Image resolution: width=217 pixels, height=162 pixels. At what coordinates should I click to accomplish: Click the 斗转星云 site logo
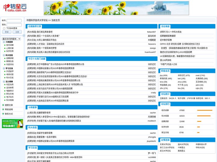14,7
